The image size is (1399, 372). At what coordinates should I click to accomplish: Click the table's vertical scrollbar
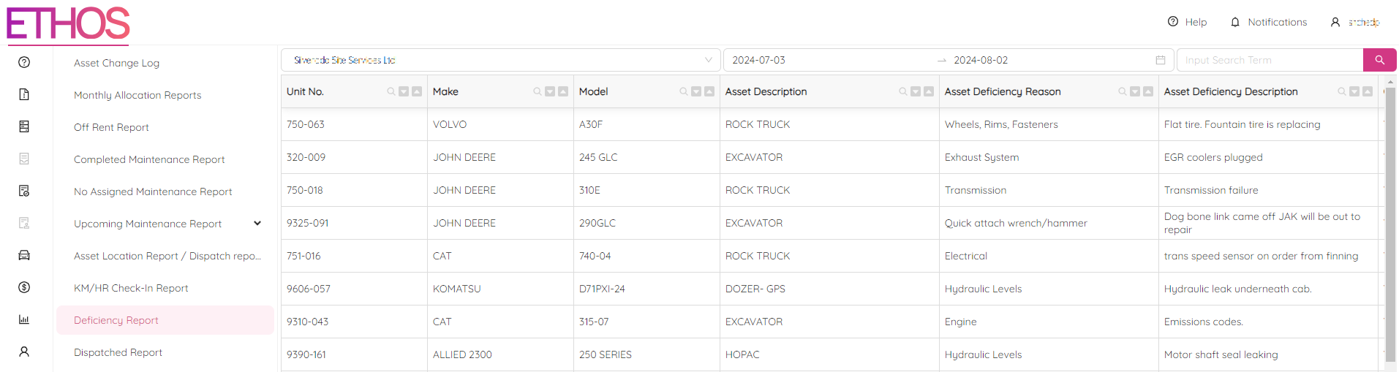(x=1390, y=219)
